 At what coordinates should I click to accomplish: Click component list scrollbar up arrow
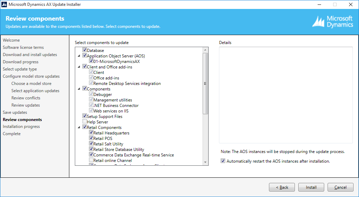[205, 50]
